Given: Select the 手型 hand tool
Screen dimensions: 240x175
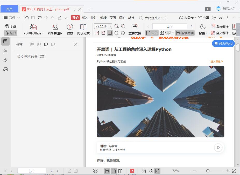Looking at the screenshot, I should [11, 26].
